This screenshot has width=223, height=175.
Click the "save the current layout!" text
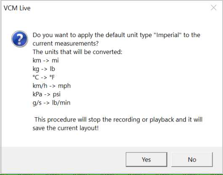tap(66, 128)
